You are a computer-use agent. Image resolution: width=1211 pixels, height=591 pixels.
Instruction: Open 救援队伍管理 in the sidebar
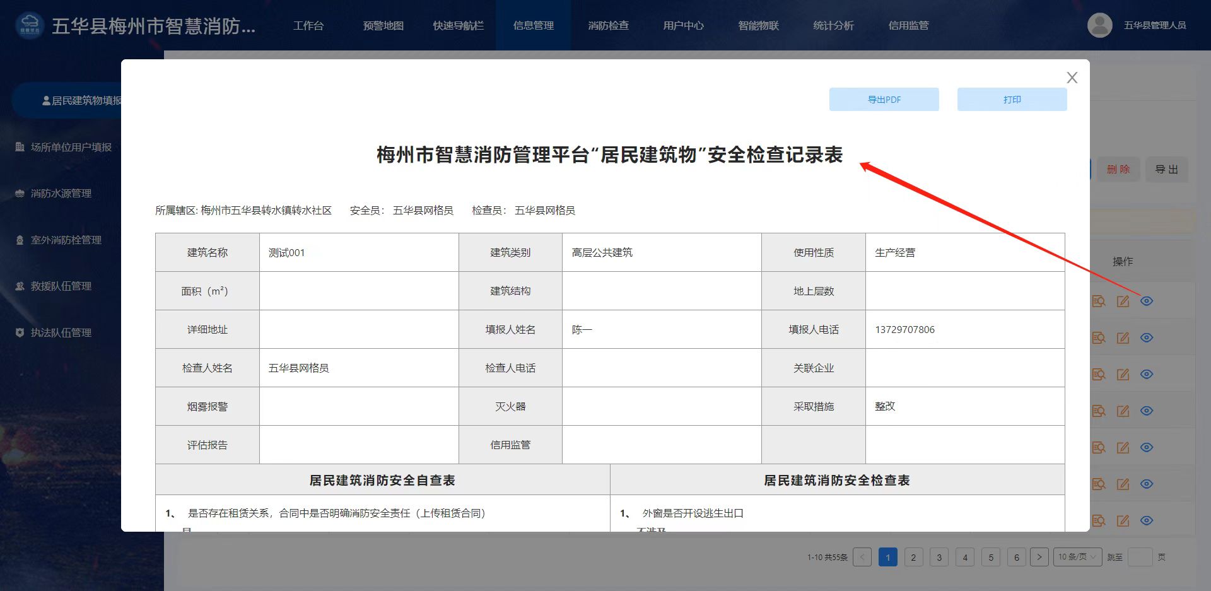coord(61,286)
